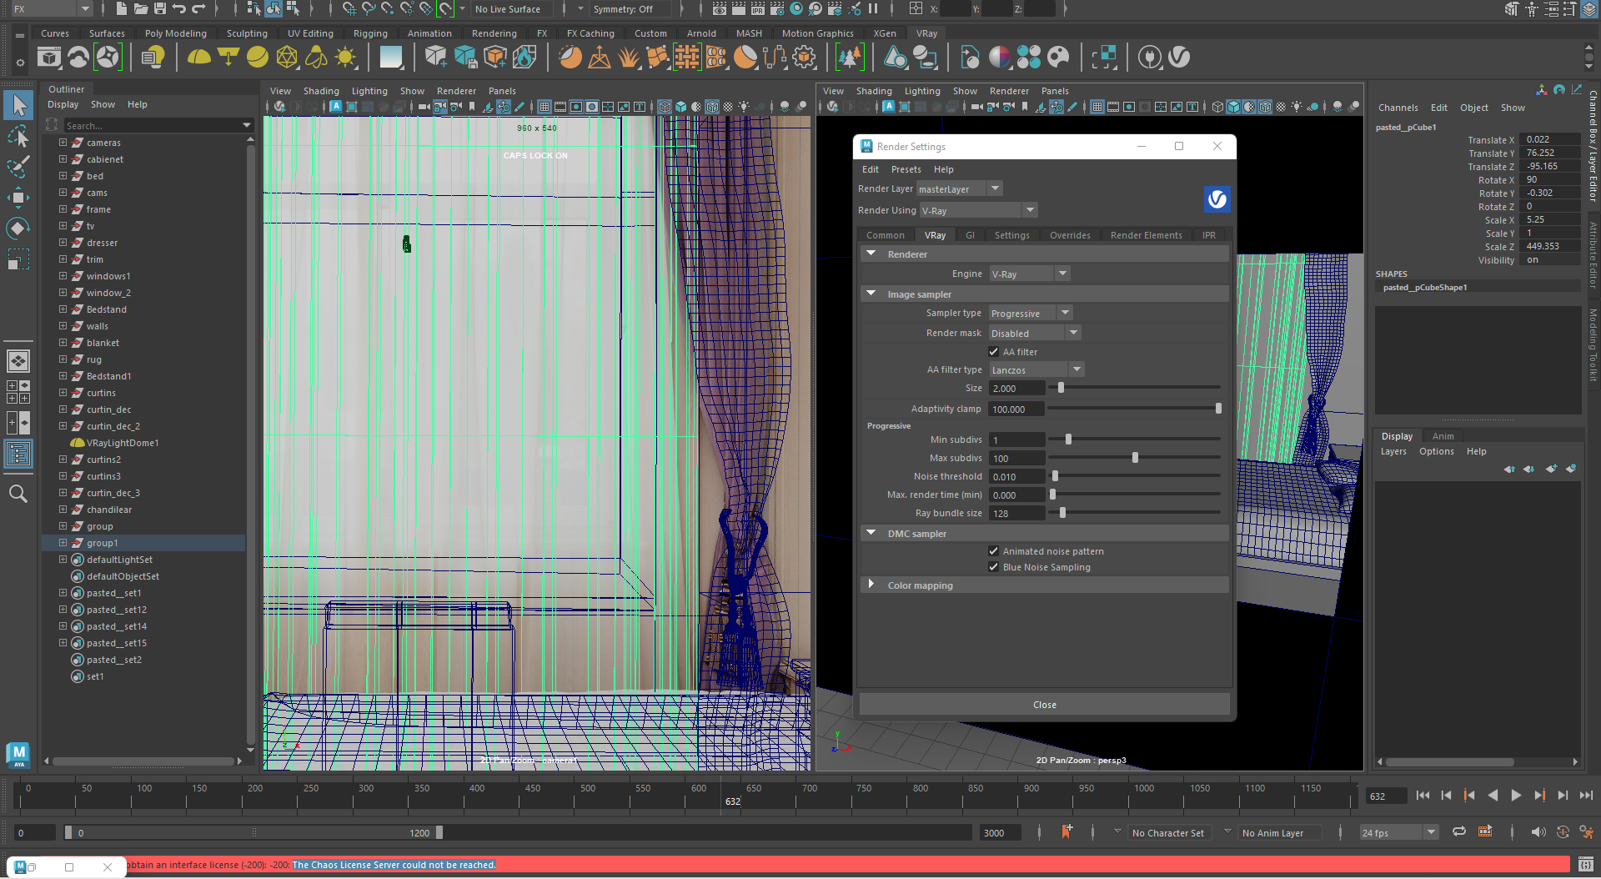Activate the Scale tool in toolbox

(18, 259)
